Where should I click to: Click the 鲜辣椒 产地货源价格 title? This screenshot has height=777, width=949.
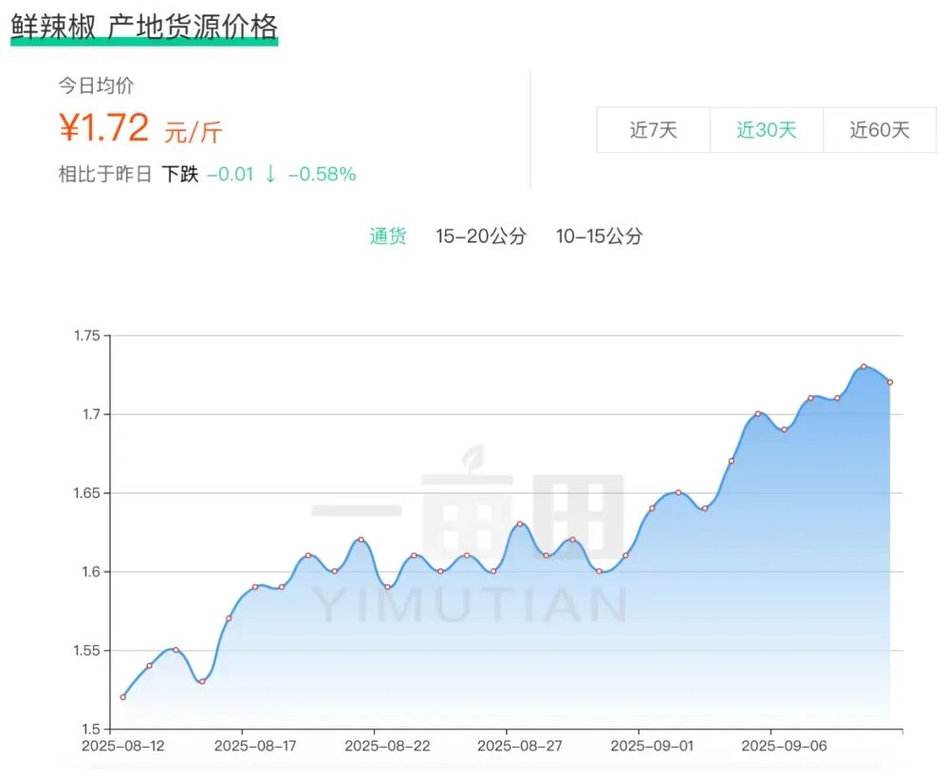(144, 28)
